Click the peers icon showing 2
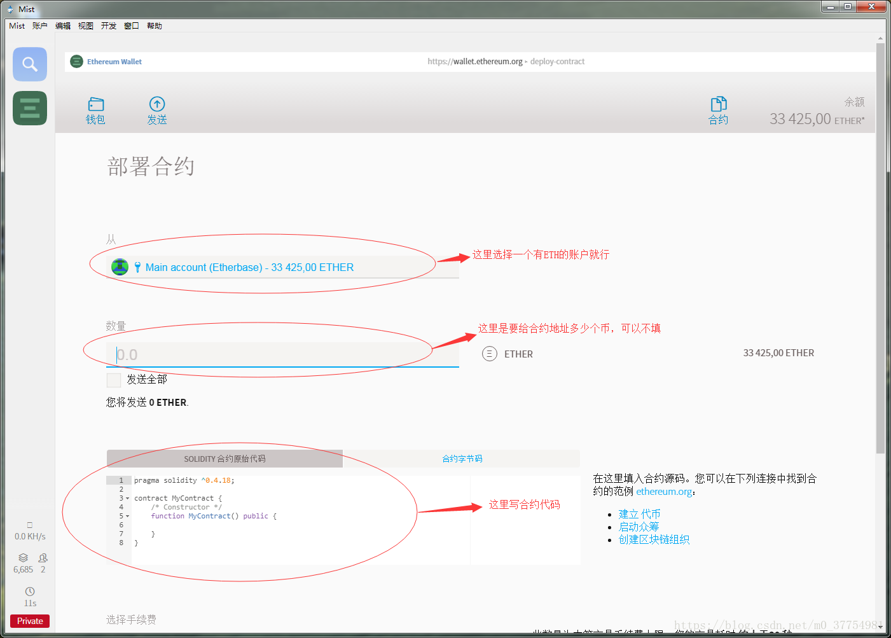This screenshot has width=891, height=638. (43, 558)
